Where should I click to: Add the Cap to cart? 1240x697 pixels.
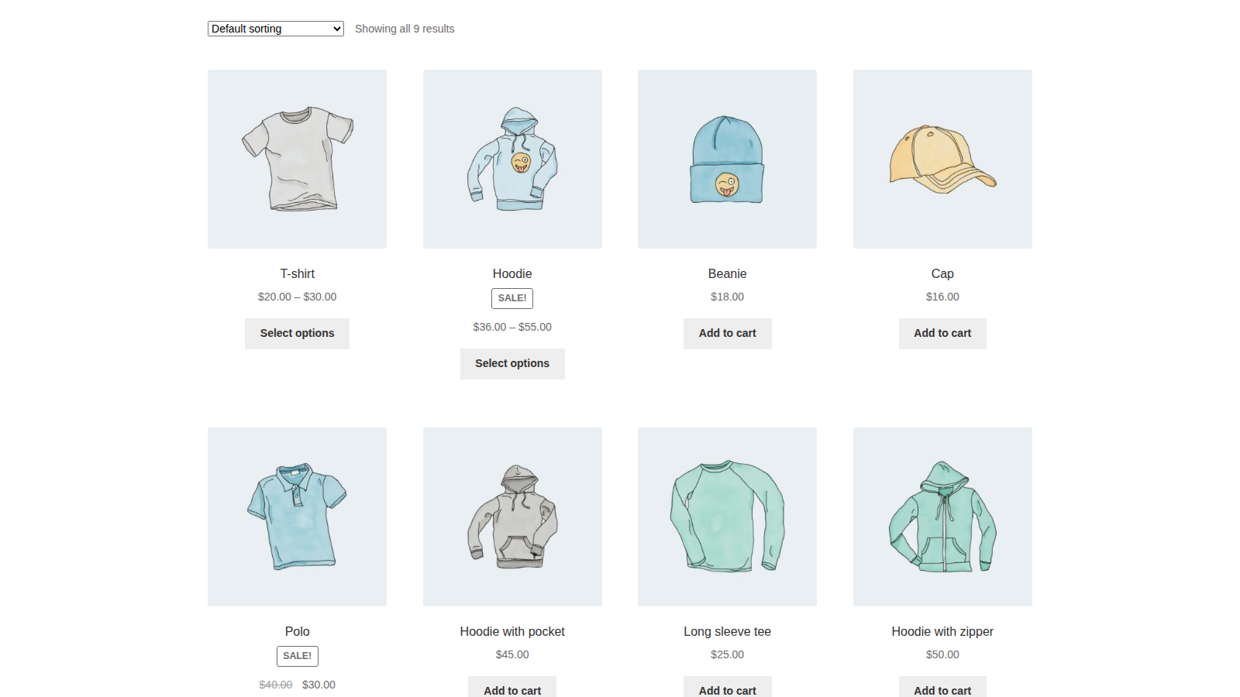tap(942, 333)
